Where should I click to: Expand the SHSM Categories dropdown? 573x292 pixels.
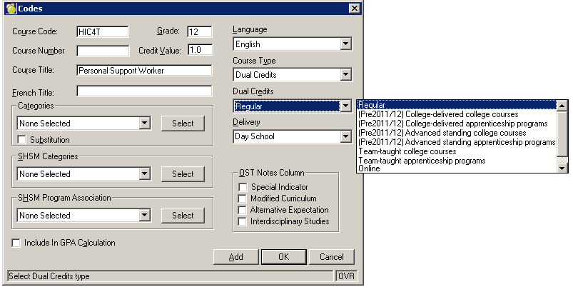145,173
